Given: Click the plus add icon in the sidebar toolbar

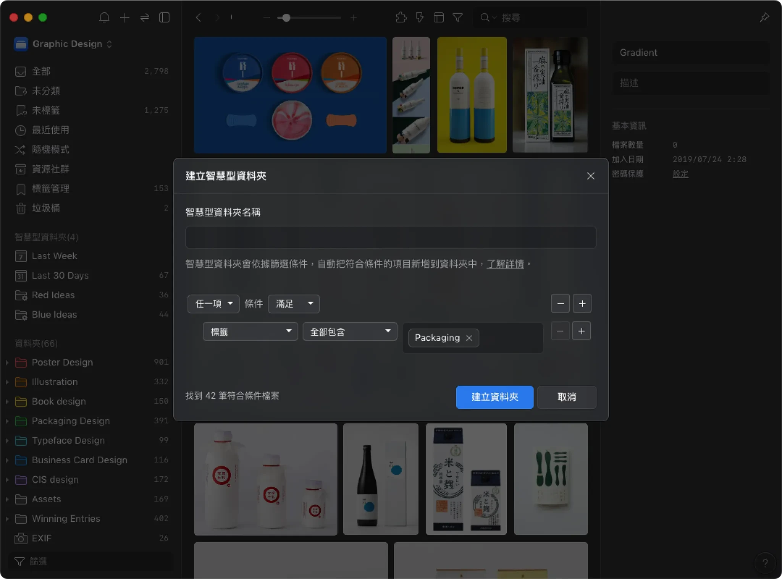Looking at the screenshot, I should pyautogui.click(x=124, y=18).
